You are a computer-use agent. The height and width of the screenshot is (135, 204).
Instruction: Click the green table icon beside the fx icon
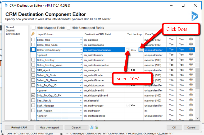tap(97, 127)
